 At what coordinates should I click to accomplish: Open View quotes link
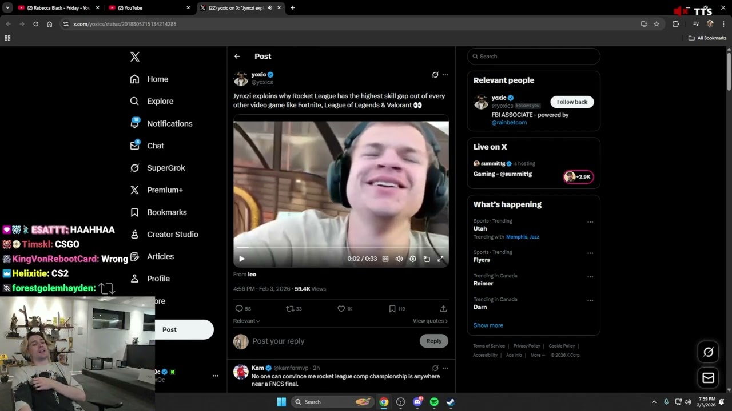(430, 321)
